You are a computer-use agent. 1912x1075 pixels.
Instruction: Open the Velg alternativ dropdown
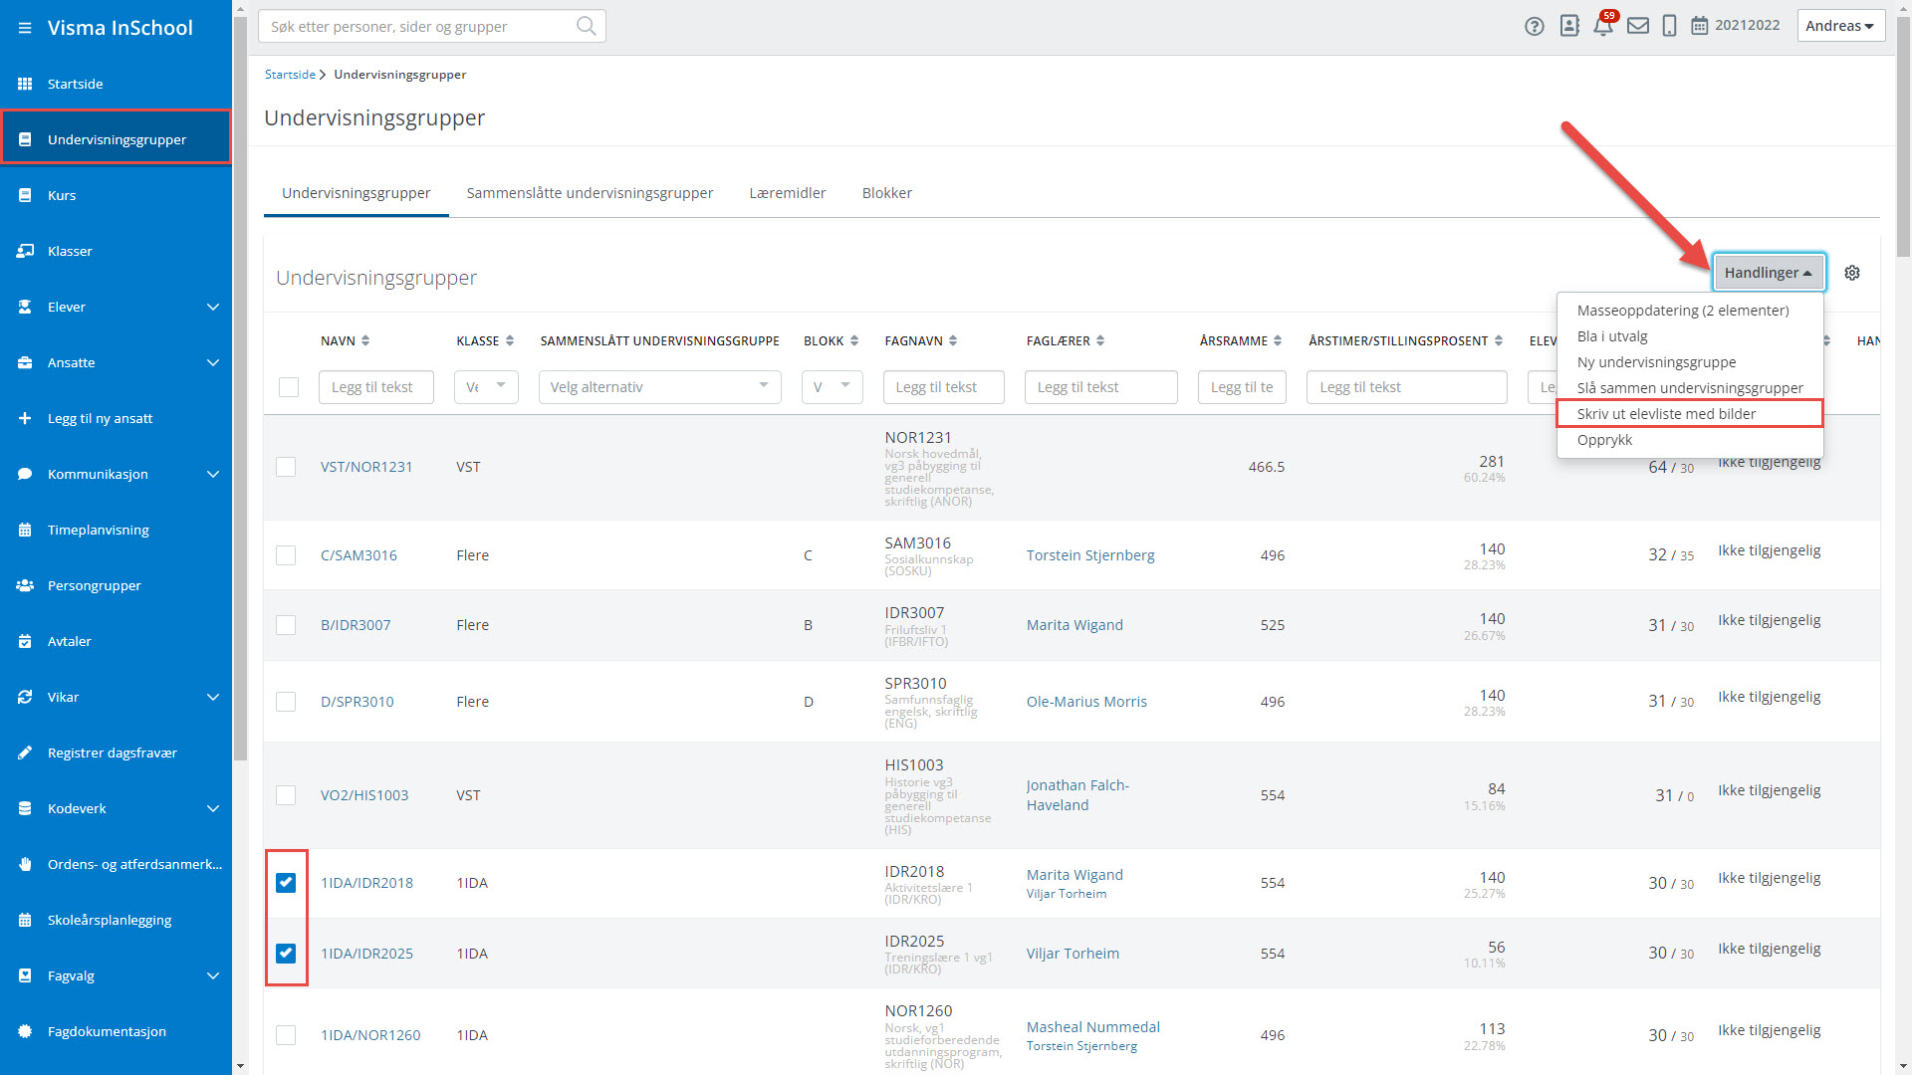(659, 387)
